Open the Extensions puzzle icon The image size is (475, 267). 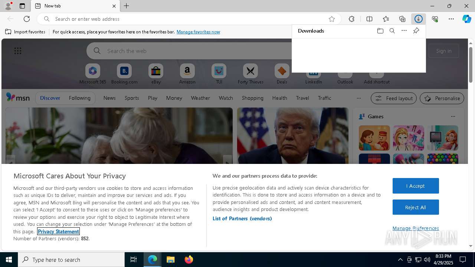[x=351, y=19]
